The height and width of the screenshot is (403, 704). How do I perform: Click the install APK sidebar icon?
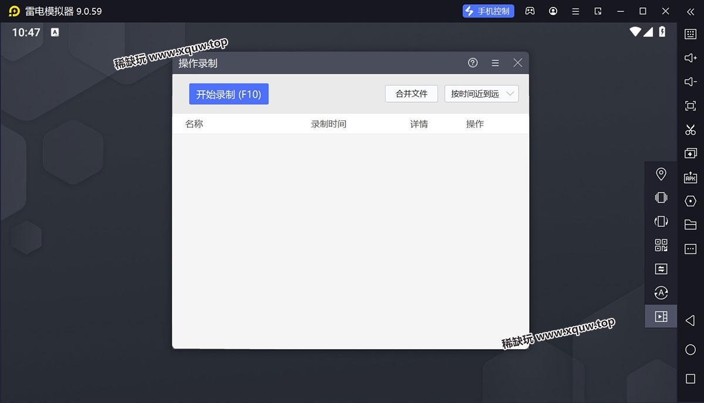pos(691,177)
